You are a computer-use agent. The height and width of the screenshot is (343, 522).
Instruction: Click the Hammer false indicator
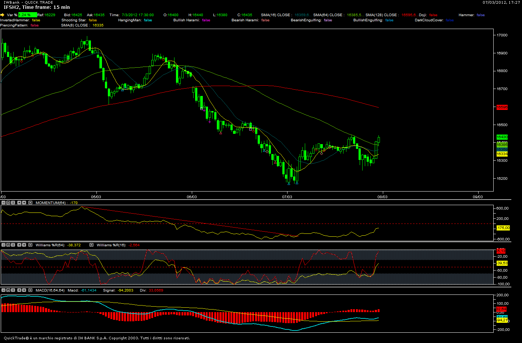coord(472,15)
